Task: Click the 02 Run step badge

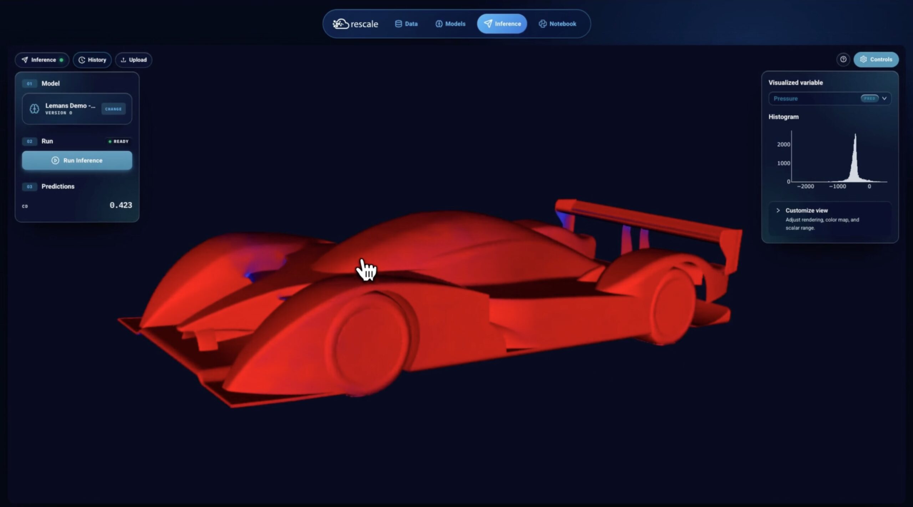Action: tap(30, 141)
